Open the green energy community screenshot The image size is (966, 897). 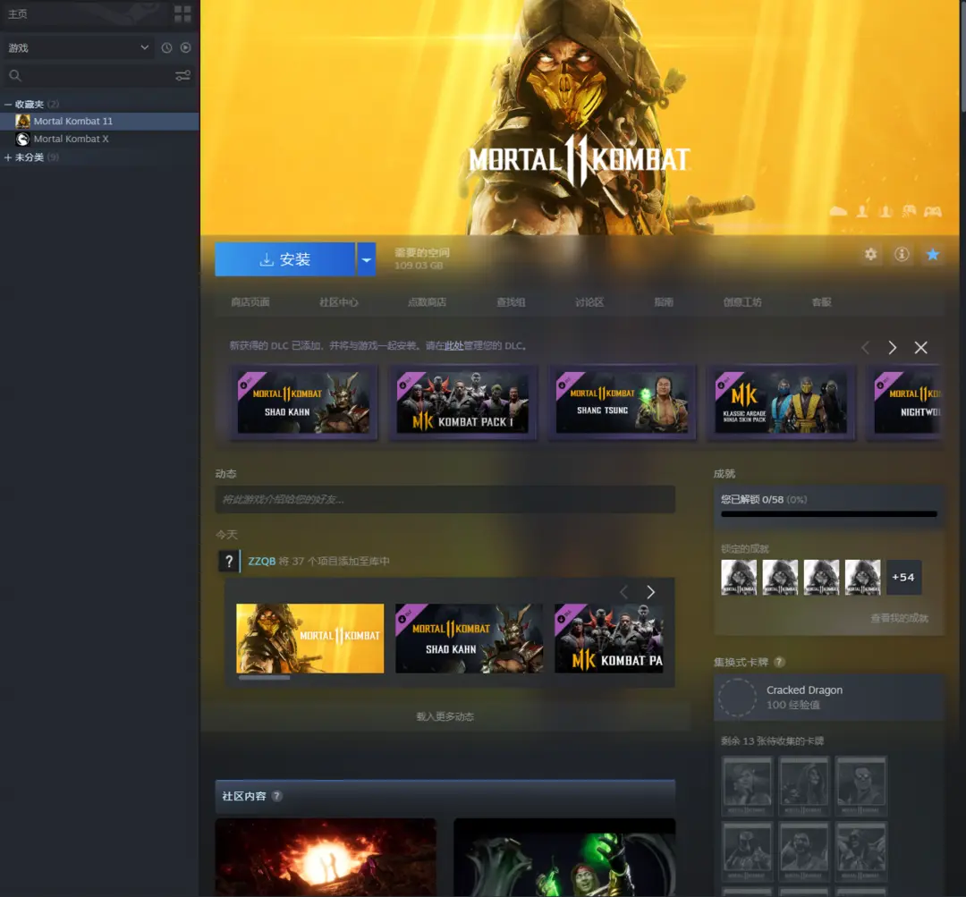pos(564,858)
